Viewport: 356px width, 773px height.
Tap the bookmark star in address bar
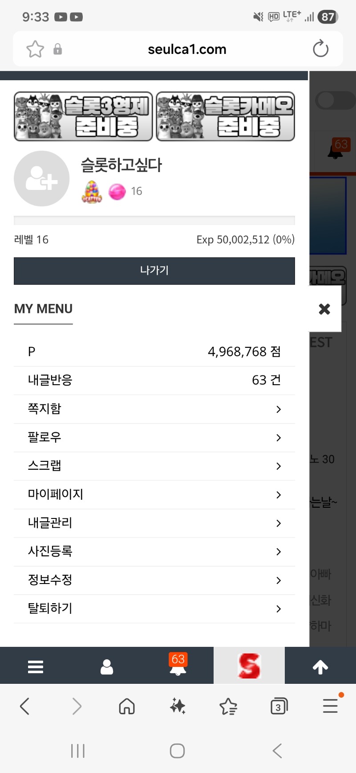pyautogui.click(x=35, y=49)
